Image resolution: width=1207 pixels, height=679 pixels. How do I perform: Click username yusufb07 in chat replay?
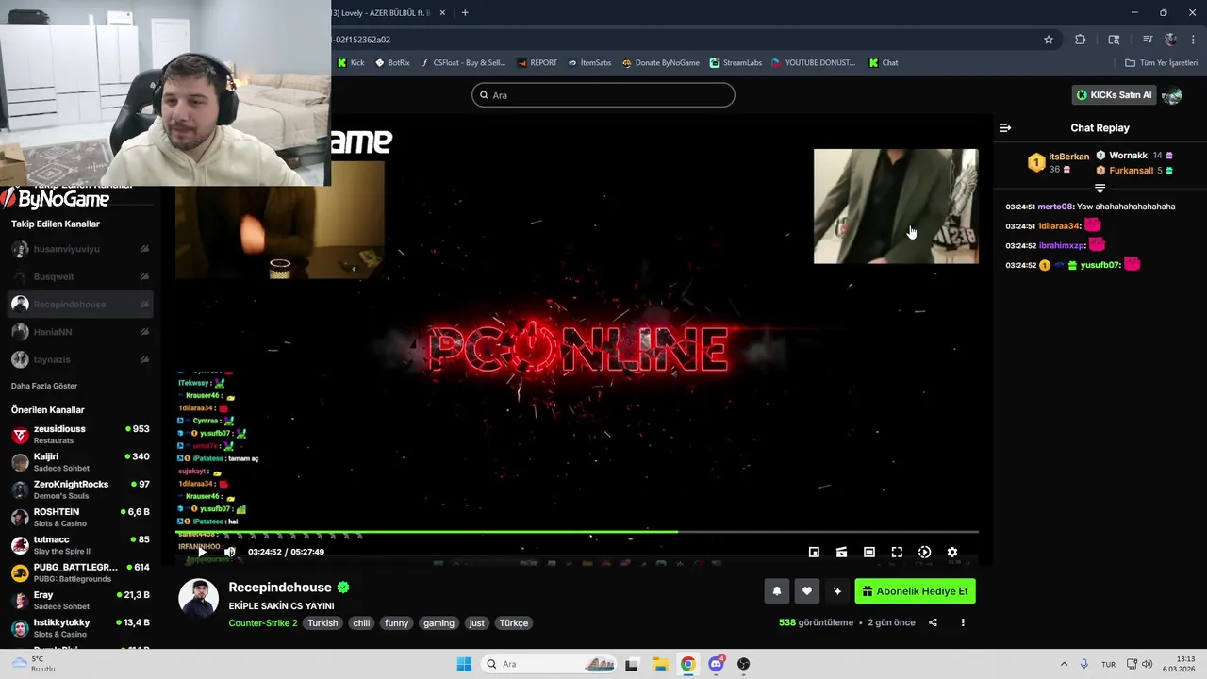coord(1100,265)
